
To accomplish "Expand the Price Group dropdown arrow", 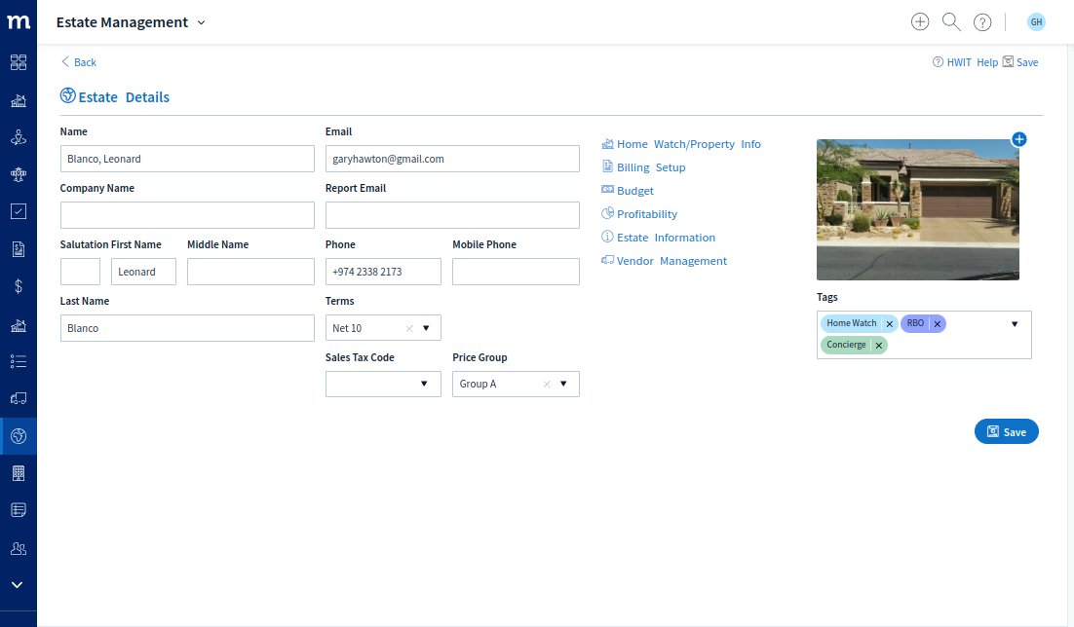I will tap(563, 384).
